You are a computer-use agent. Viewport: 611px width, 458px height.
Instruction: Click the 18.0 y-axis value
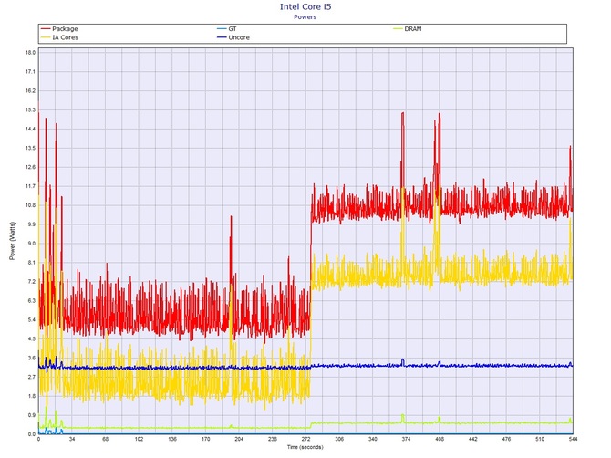[30, 53]
